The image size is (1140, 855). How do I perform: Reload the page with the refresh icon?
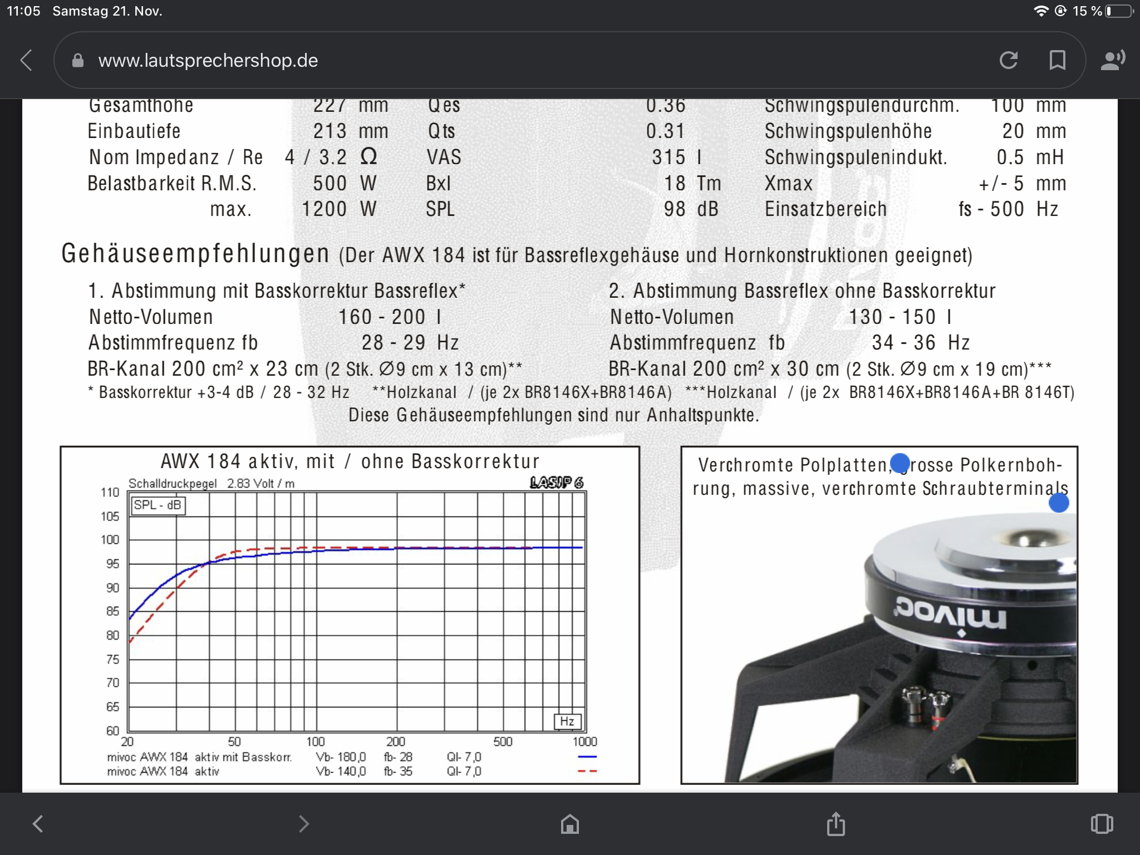[x=1009, y=60]
